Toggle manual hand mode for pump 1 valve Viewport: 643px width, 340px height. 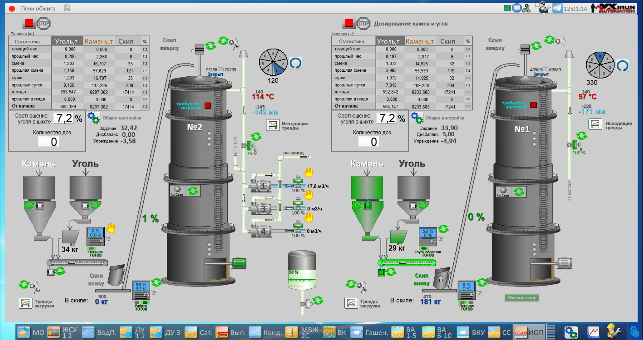(308, 173)
